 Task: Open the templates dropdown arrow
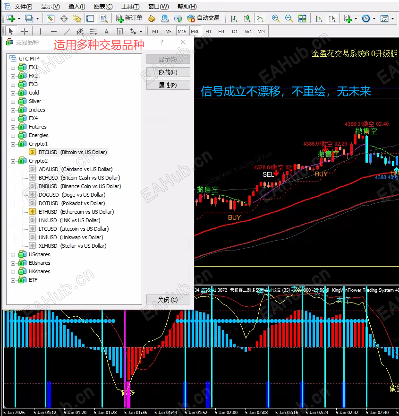click(x=393, y=18)
